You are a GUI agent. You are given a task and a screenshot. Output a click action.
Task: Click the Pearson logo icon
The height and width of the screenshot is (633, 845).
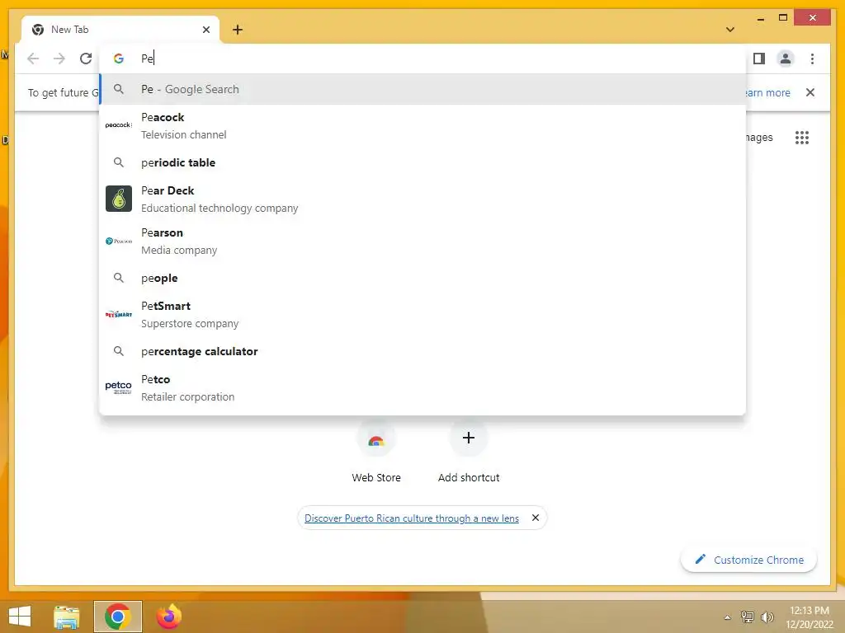pos(119,241)
